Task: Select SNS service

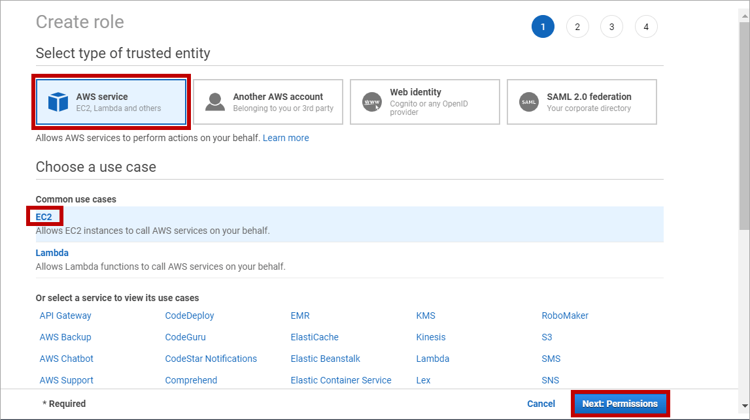Action: [550, 380]
